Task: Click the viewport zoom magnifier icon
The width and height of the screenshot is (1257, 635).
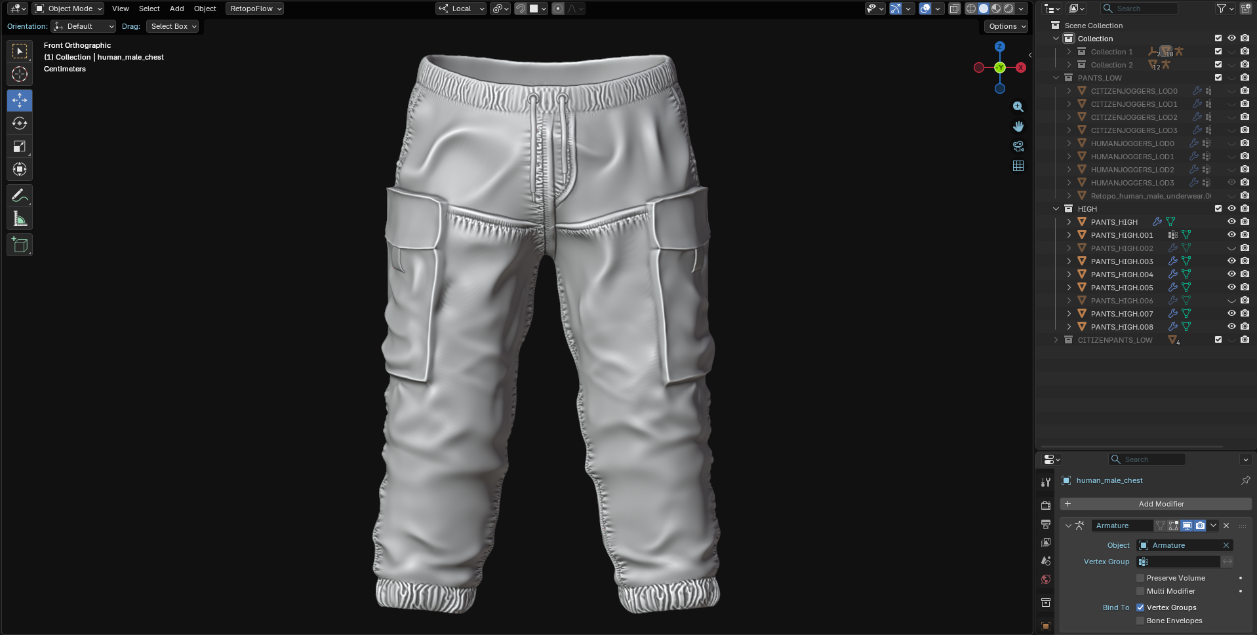Action: click(1018, 107)
